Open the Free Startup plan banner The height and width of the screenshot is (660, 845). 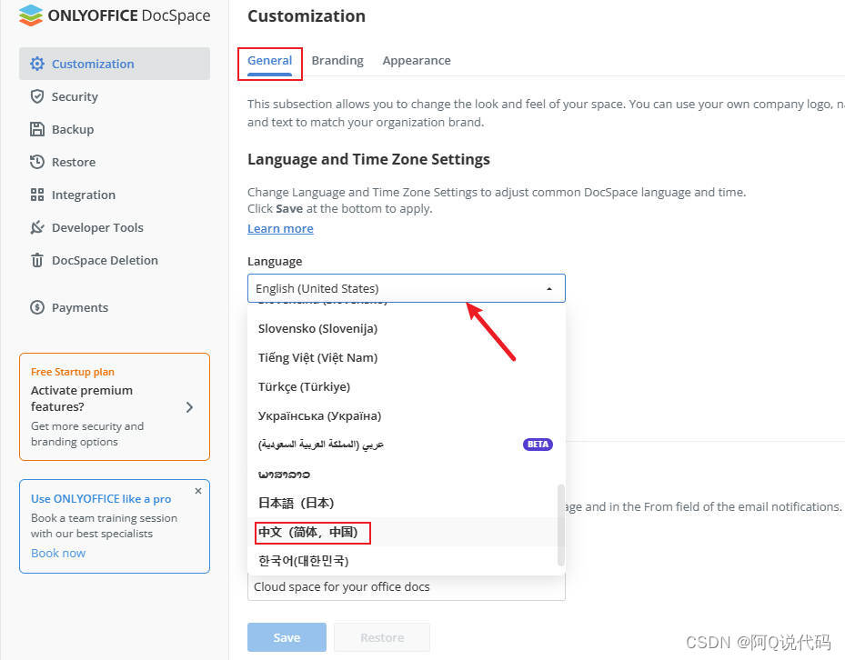tap(115, 406)
